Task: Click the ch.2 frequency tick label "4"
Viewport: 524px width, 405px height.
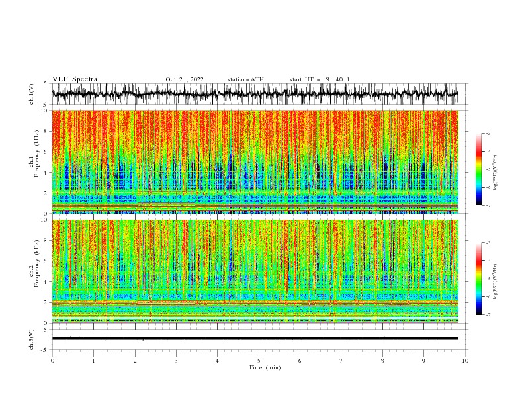Action: pyautogui.click(x=46, y=282)
